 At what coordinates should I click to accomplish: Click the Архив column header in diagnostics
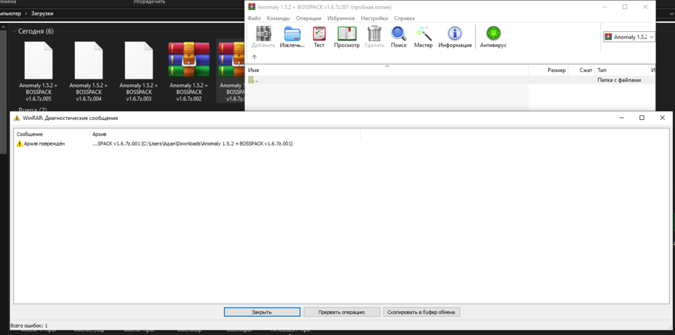tap(225, 135)
